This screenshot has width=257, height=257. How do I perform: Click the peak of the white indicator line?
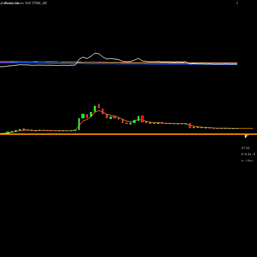point(96,53)
